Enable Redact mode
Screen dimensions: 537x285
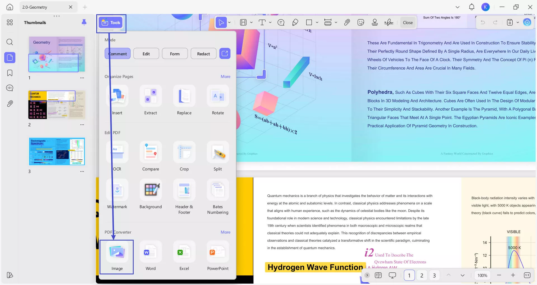(x=203, y=53)
